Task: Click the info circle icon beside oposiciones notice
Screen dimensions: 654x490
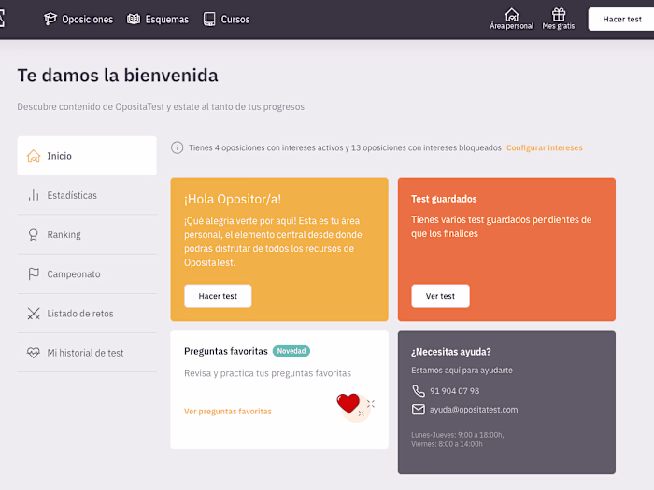Action: tap(178, 147)
